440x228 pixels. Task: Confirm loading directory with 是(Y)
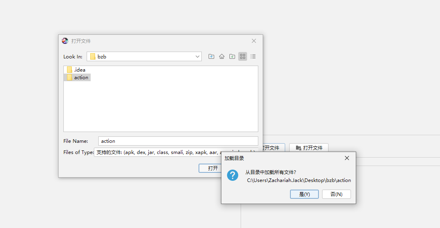point(304,194)
